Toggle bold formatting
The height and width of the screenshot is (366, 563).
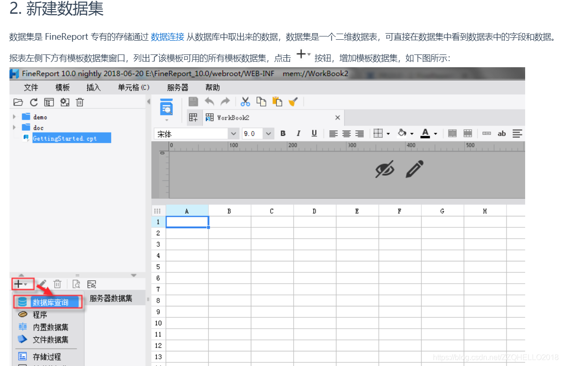283,134
